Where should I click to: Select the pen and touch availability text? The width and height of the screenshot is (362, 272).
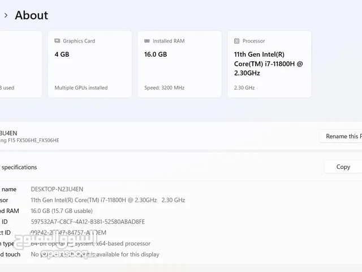click(x=95, y=254)
